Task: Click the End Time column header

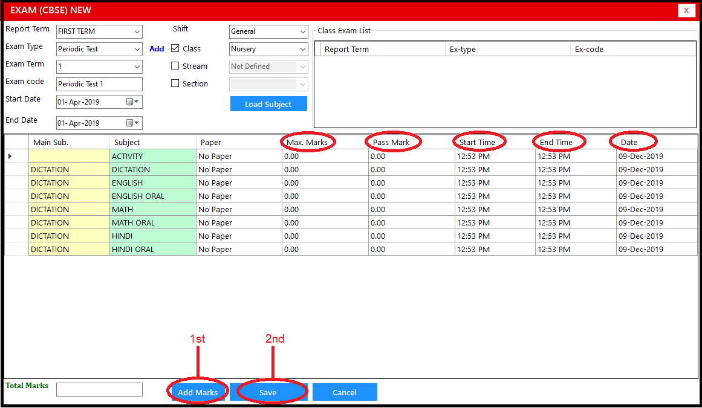Action: [x=576, y=142]
